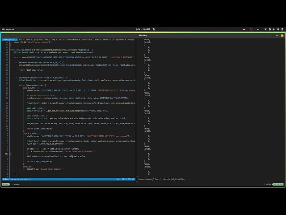
Task: Click the tmux clock at bottom right
Action: click(x=278, y=184)
